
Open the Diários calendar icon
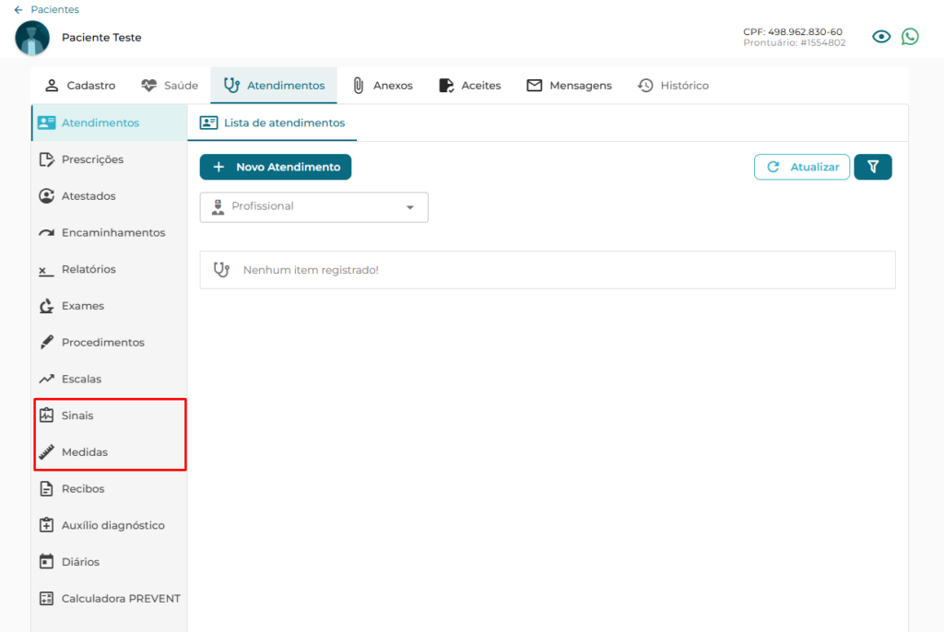[46, 562]
